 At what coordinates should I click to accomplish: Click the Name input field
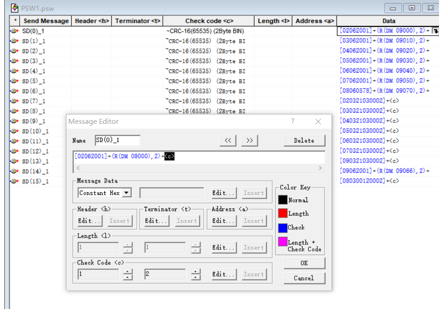pos(118,141)
